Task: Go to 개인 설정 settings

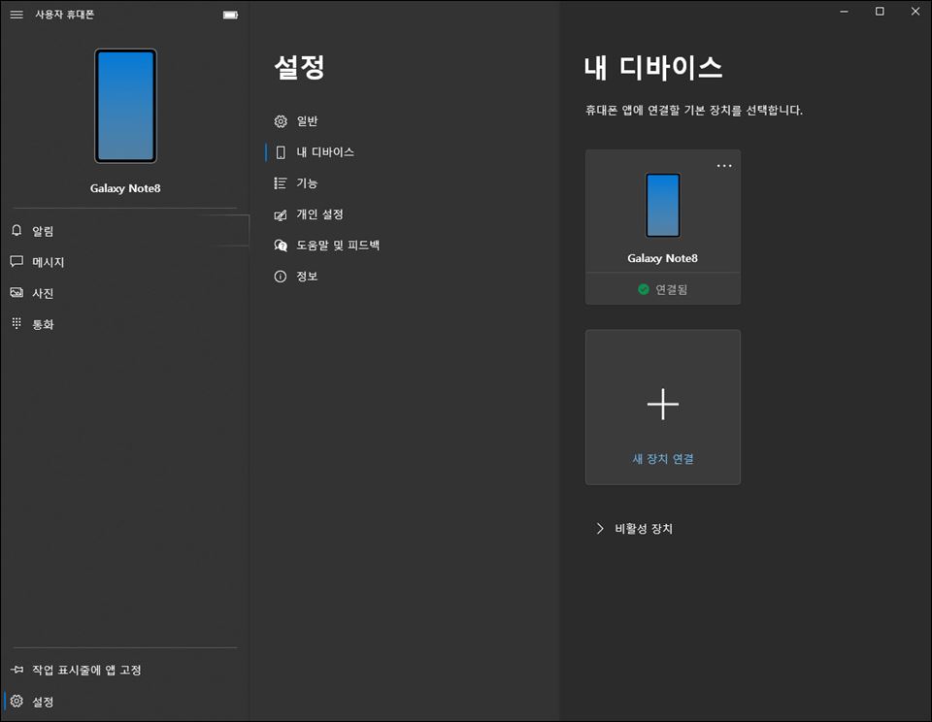Action: 319,214
